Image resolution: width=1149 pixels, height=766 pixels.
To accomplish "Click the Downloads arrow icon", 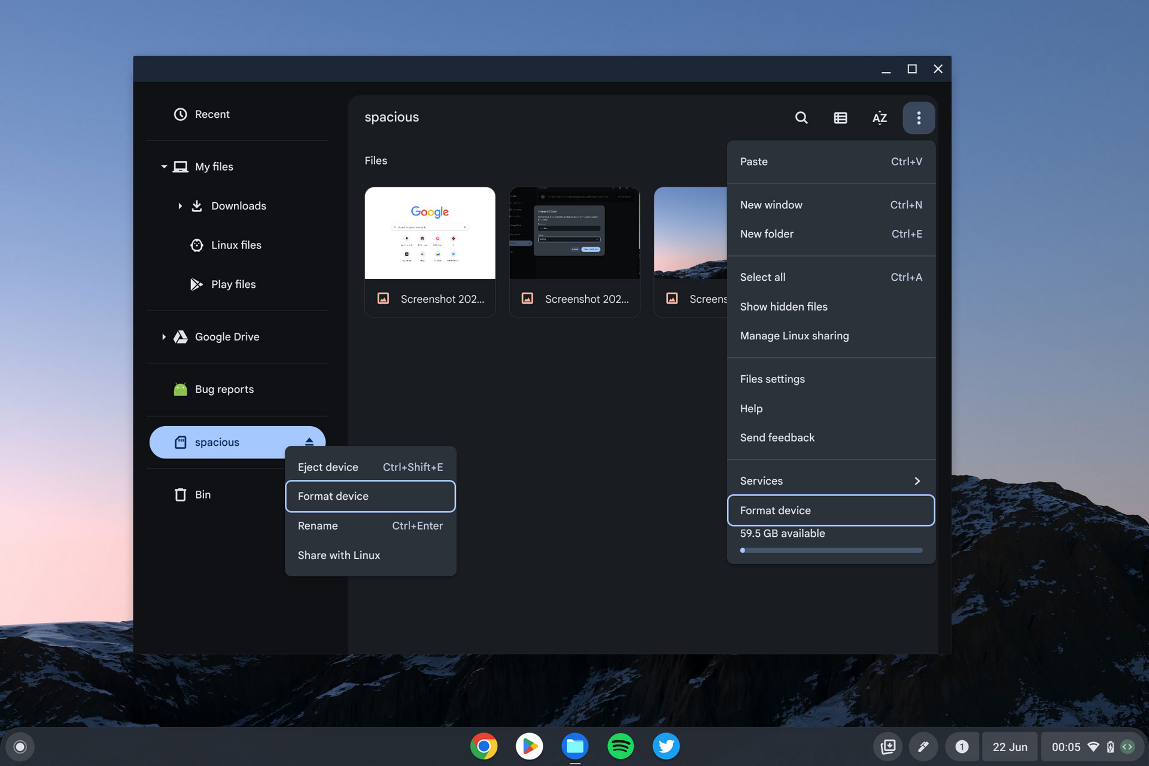I will point(196,206).
